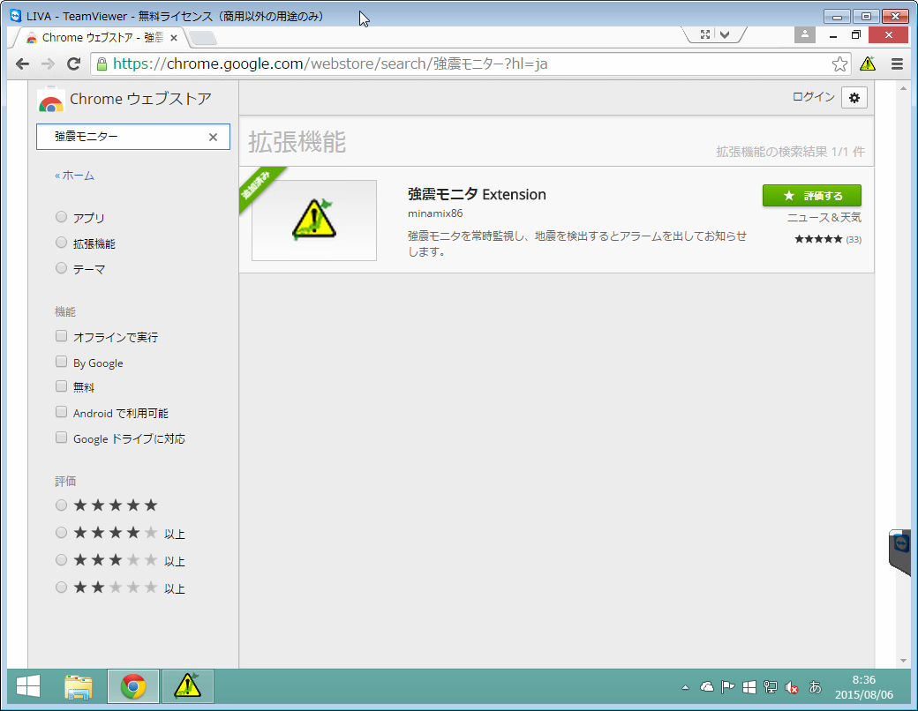Click the cloud icon in system tray
Viewport: 918px width, 711px height.
click(x=707, y=687)
